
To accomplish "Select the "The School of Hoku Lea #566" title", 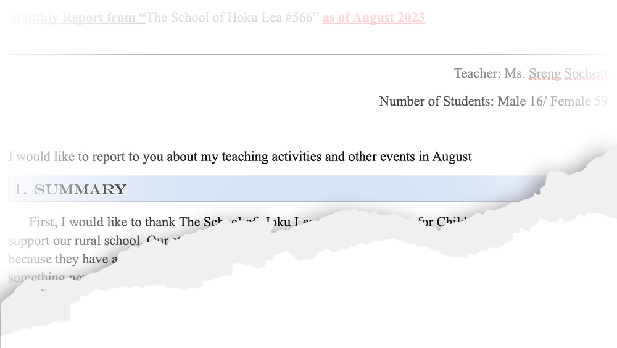I will pyautogui.click(x=232, y=18).
